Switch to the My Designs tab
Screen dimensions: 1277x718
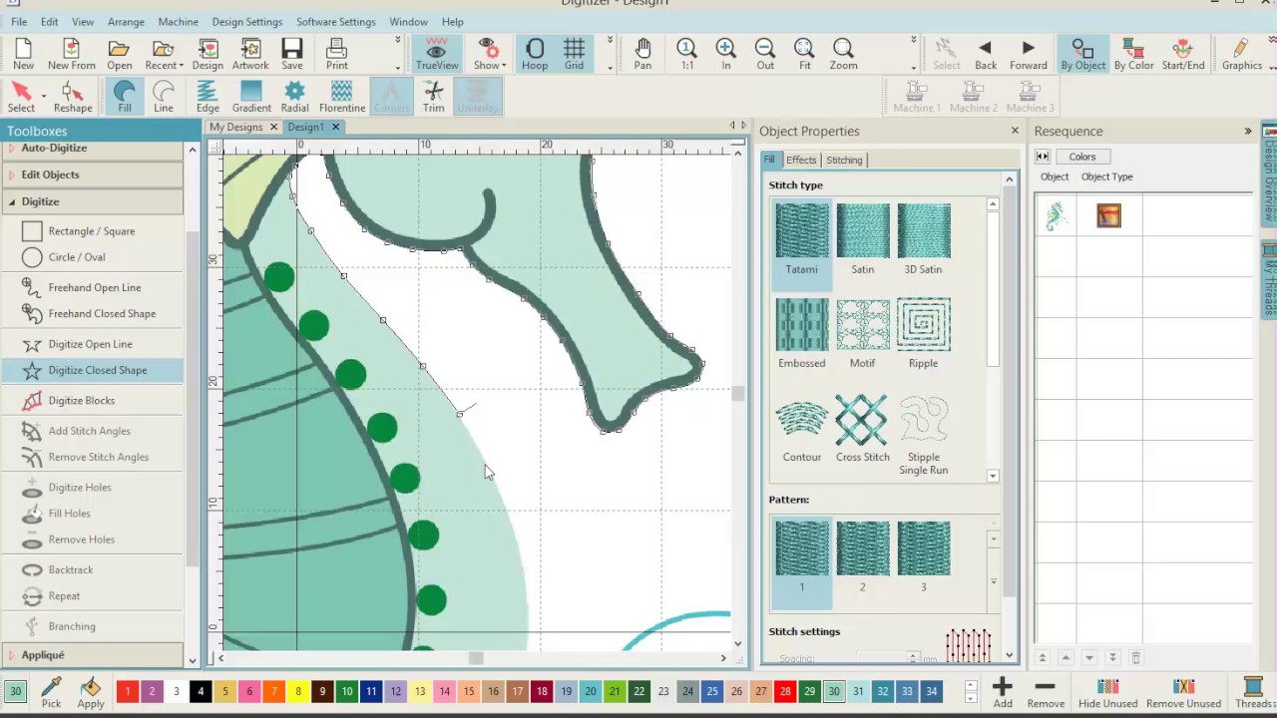[x=235, y=127]
